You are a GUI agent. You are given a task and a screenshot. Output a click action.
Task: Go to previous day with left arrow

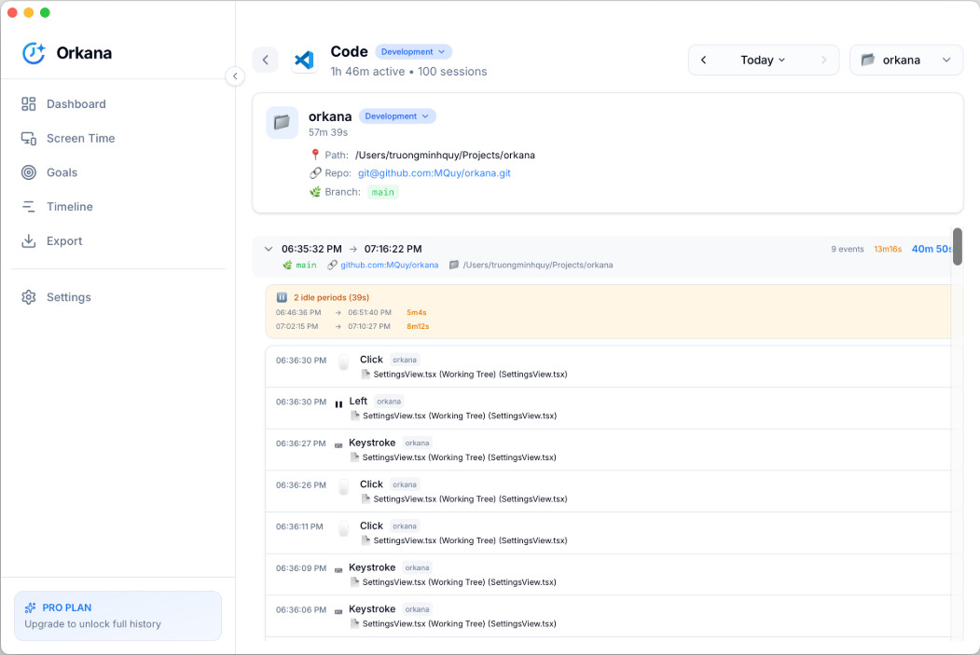pos(704,60)
